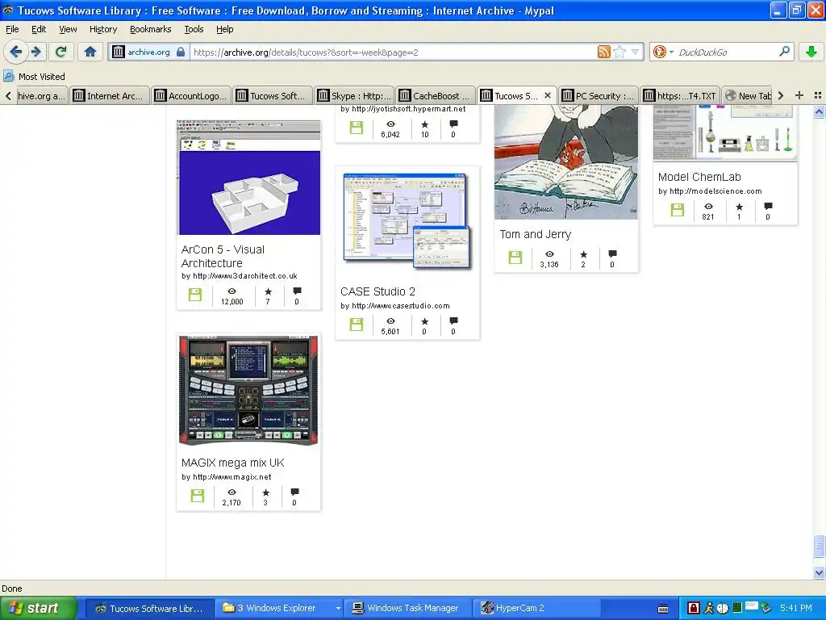Open the address bar history dropdown arrow
This screenshot has width=826, height=620.
tap(636, 52)
